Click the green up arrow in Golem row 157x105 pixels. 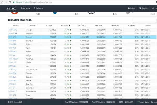point(71,62)
